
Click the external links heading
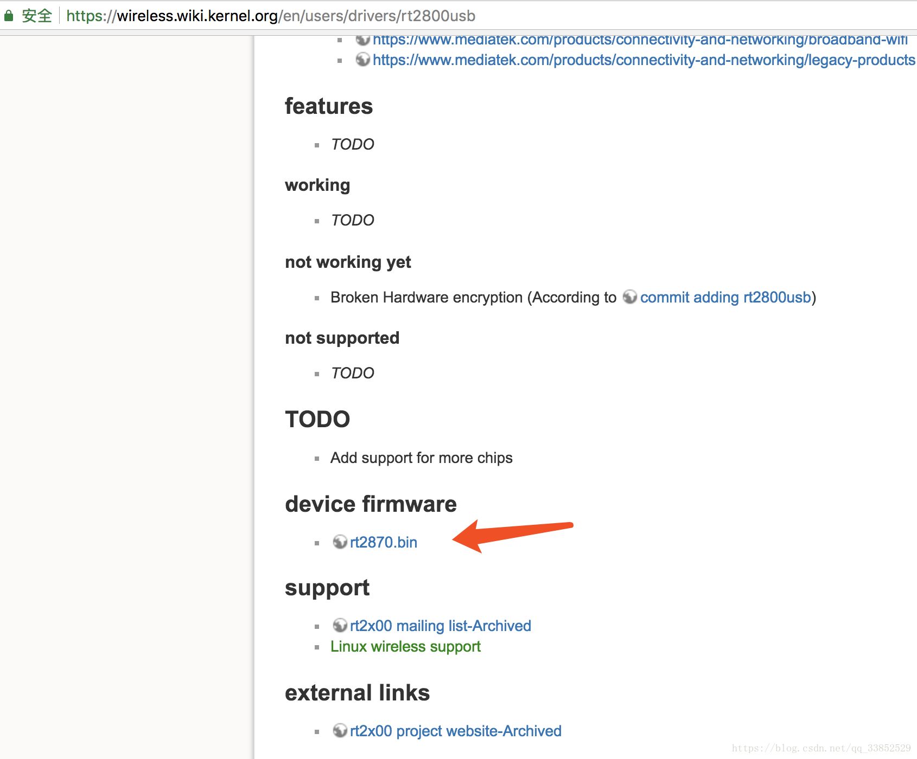pyautogui.click(x=357, y=692)
